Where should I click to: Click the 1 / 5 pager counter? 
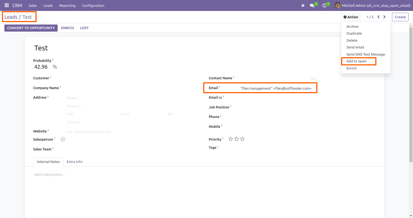pos(370,17)
